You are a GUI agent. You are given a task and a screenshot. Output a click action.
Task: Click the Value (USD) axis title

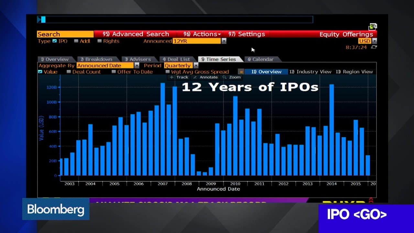pyautogui.click(x=41, y=128)
